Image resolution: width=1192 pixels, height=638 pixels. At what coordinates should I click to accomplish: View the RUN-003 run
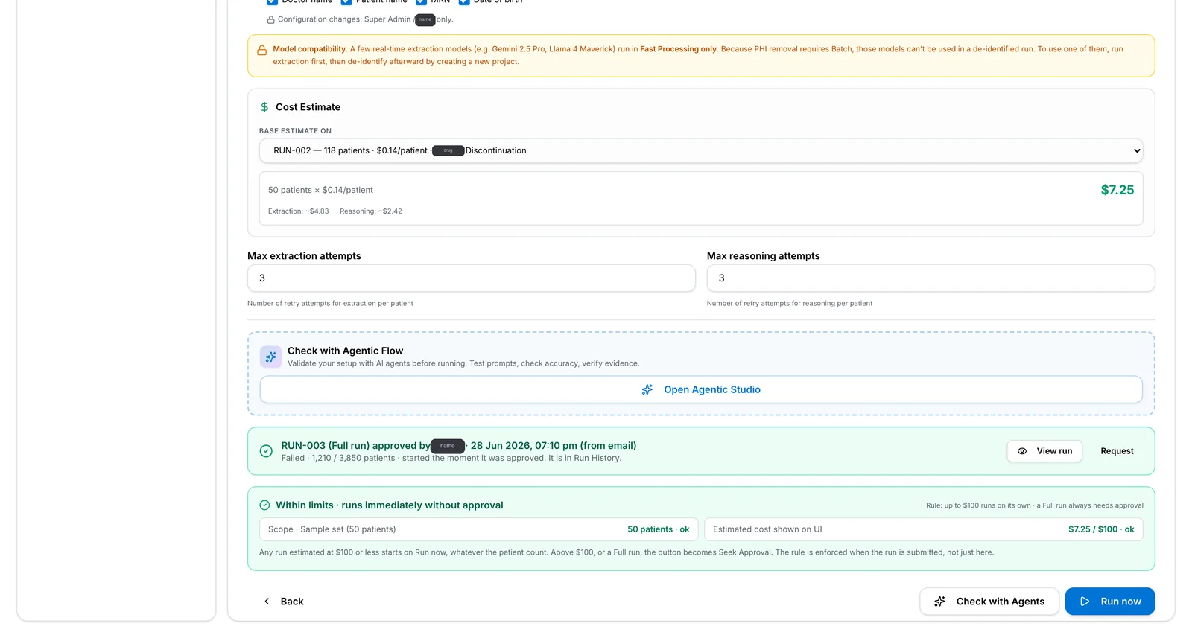point(1044,451)
